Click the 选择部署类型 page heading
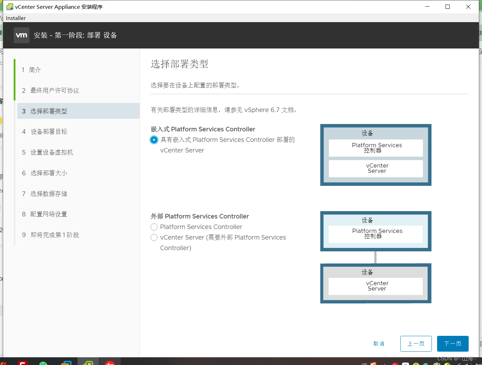 tap(180, 64)
